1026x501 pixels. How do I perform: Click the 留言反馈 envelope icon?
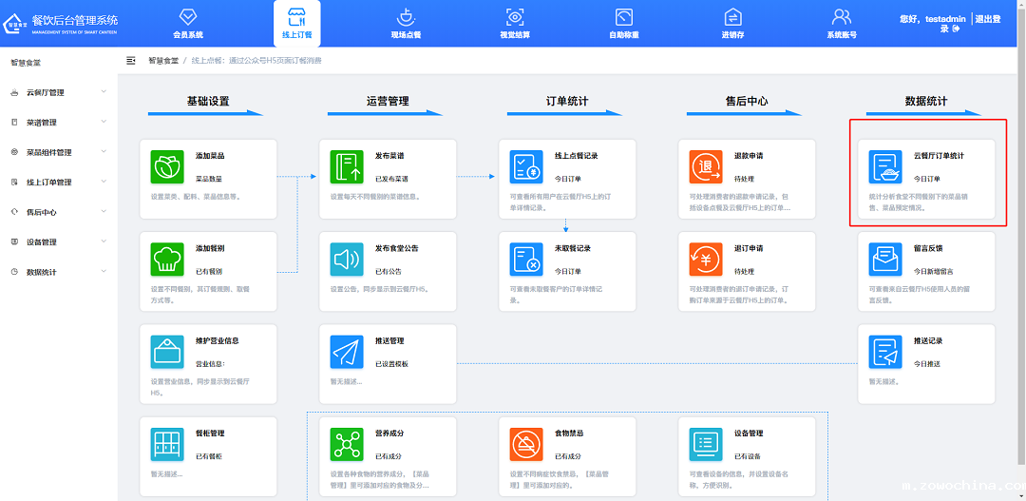point(885,259)
